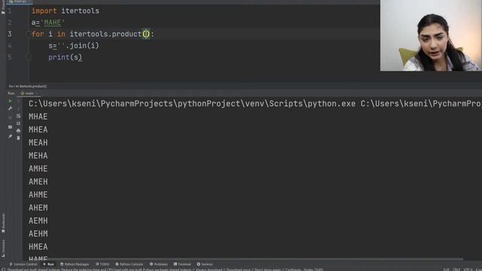
Task: Click the 'import itertools' line
Action: coord(66,11)
